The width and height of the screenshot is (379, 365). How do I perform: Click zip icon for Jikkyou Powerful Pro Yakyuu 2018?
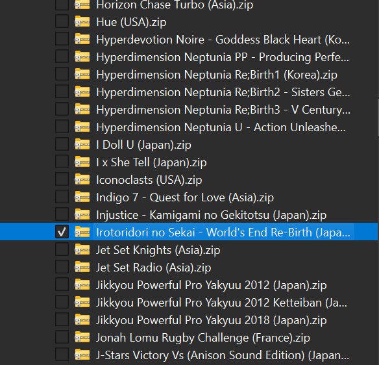(82, 320)
